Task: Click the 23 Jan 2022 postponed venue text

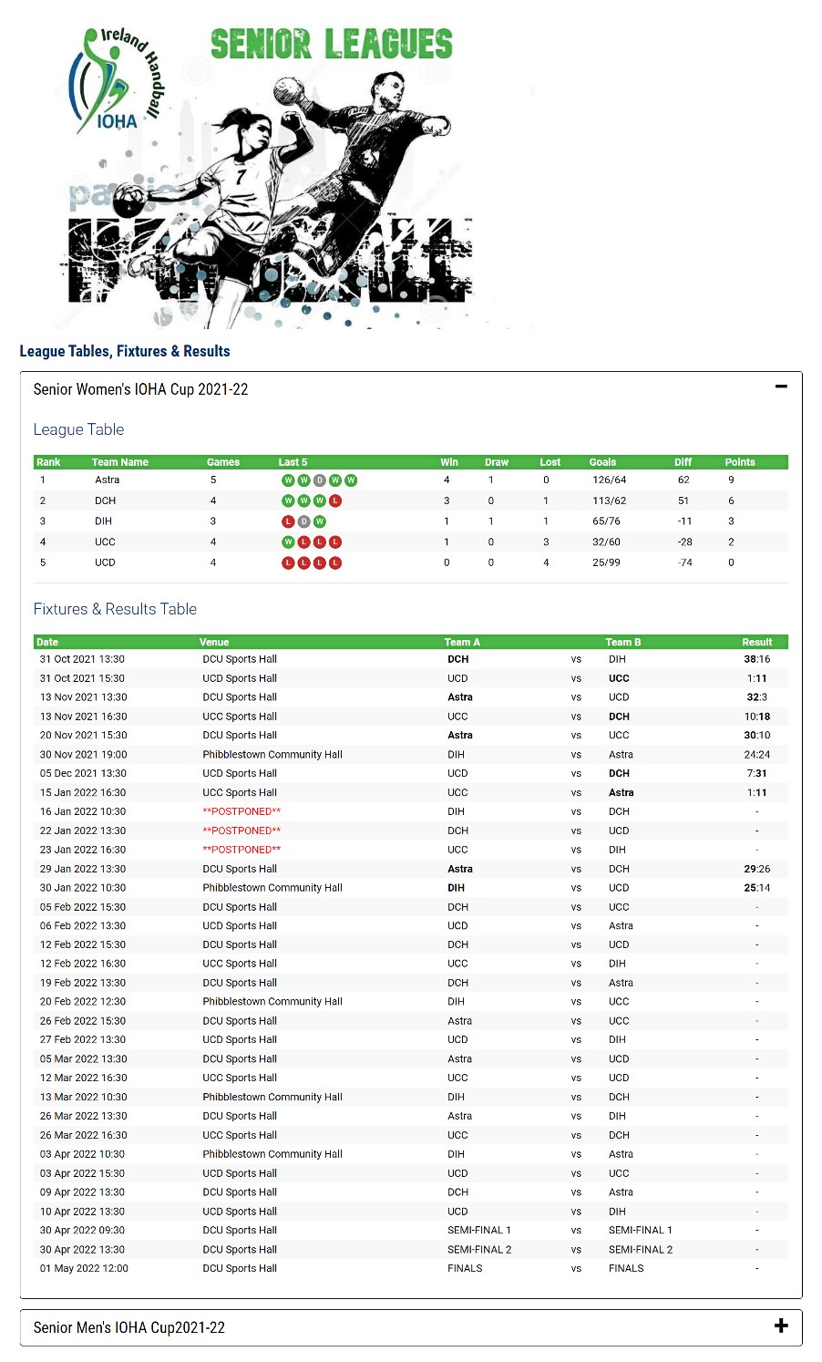Action: click(241, 850)
